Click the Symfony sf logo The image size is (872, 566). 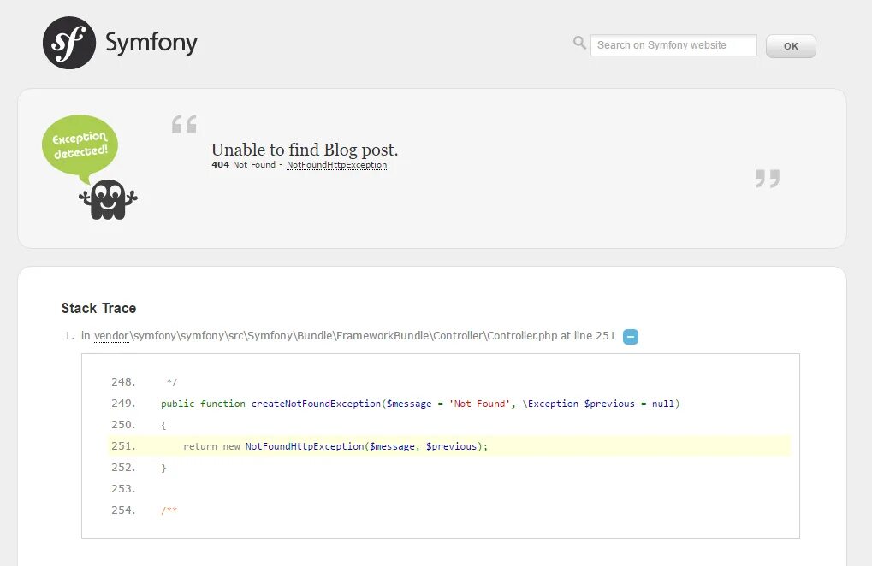coord(69,43)
